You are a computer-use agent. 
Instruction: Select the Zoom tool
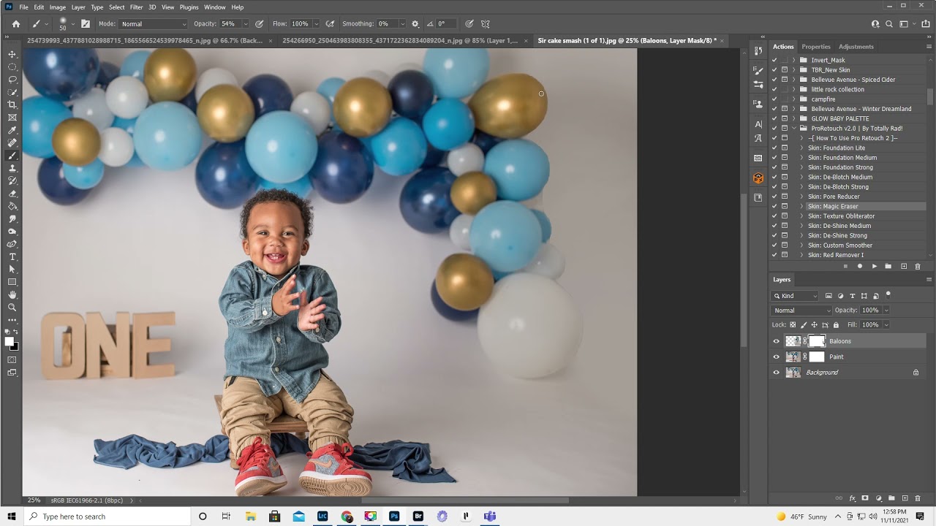click(12, 308)
